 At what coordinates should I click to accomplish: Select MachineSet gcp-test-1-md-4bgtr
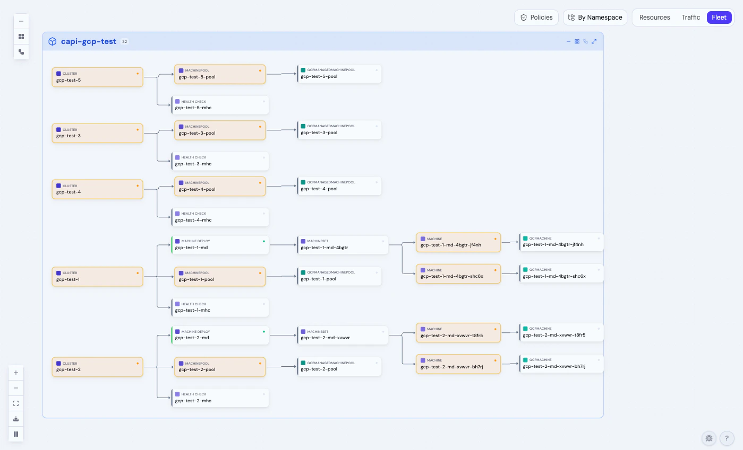click(x=343, y=245)
